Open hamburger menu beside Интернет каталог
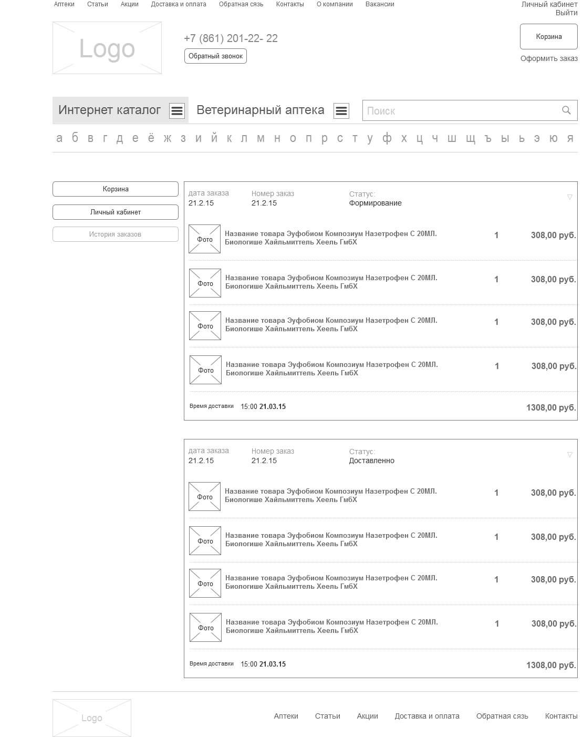Viewport: 583px width, 737px height. pos(177,110)
